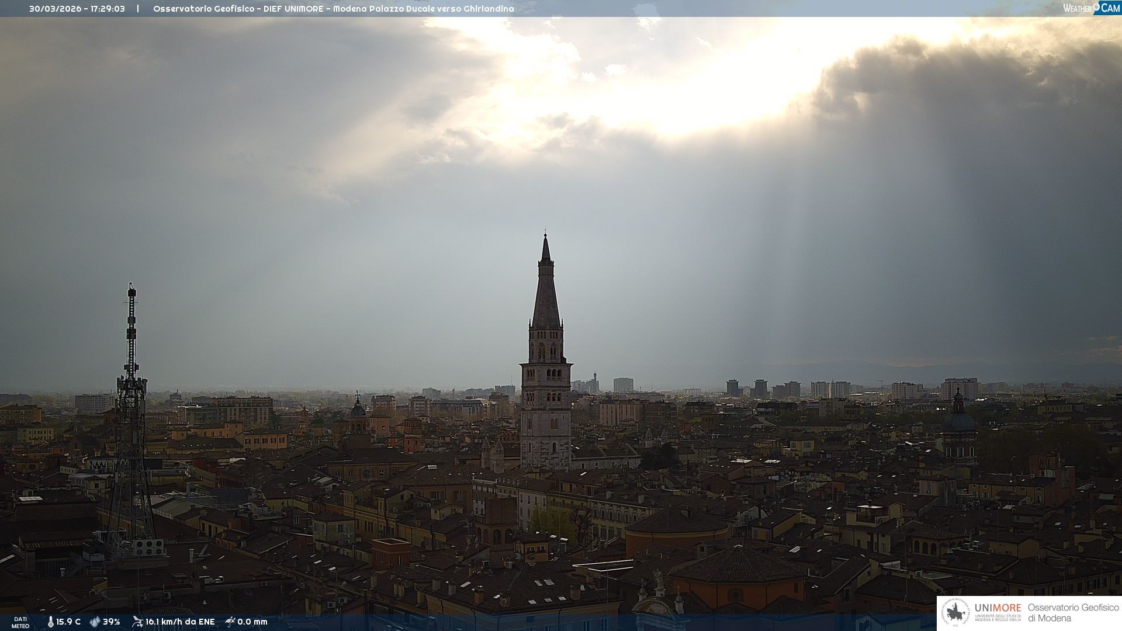Click the Osservatorio Geofisico DIEF UNIMORE title text
Screen dimensions: 1122x631
333,9
